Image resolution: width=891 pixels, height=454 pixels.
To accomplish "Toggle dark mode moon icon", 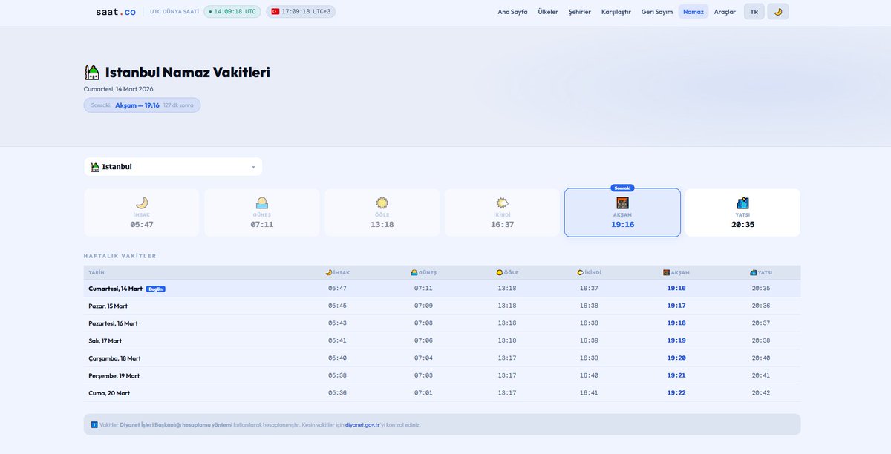I will [778, 12].
